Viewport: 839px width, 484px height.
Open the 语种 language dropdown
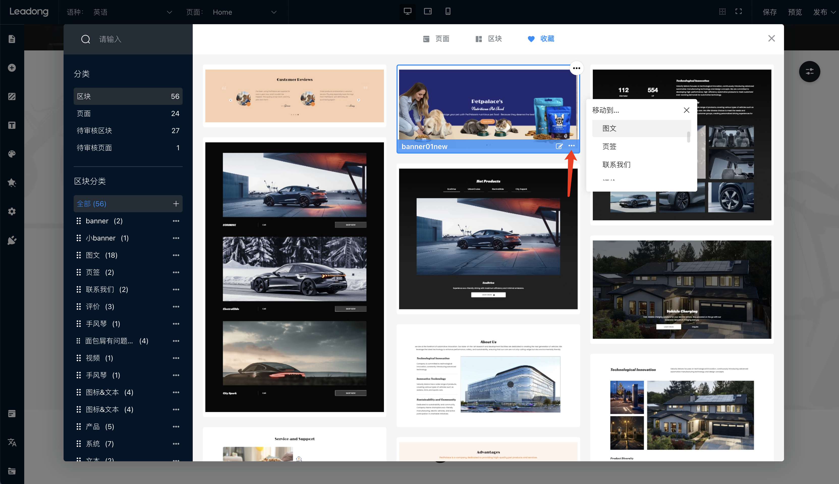133,12
